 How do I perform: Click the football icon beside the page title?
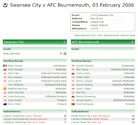coord(5,5)
